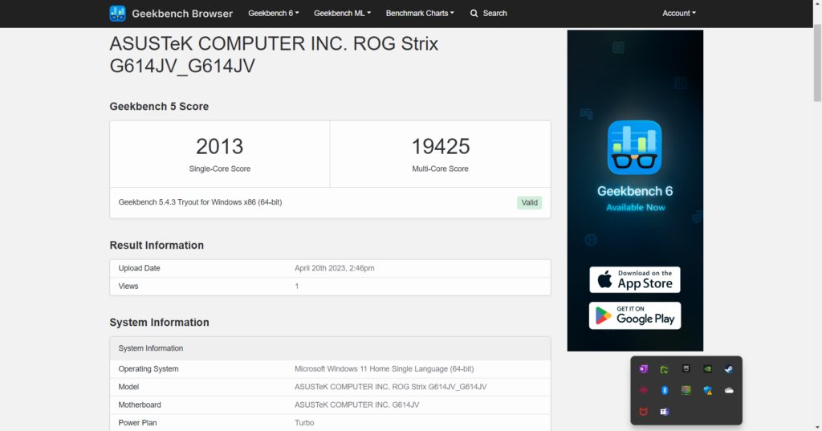This screenshot has height=431, width=822.
Task: Click the green outlined tray icon beside OneNote
Action: 664,369
